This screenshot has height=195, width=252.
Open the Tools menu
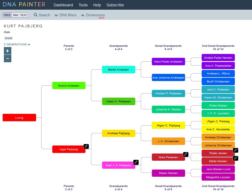(x=83, y=5)
